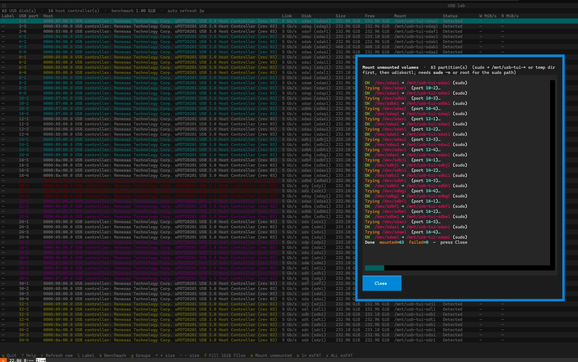Open the command palette circle icon

pos(4,5)
